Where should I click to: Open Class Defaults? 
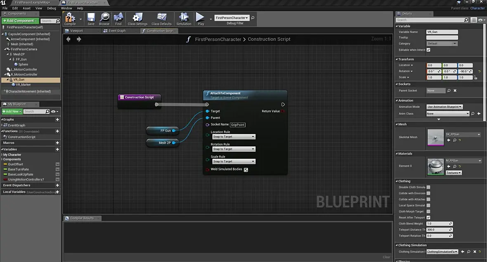coord(161,19)
